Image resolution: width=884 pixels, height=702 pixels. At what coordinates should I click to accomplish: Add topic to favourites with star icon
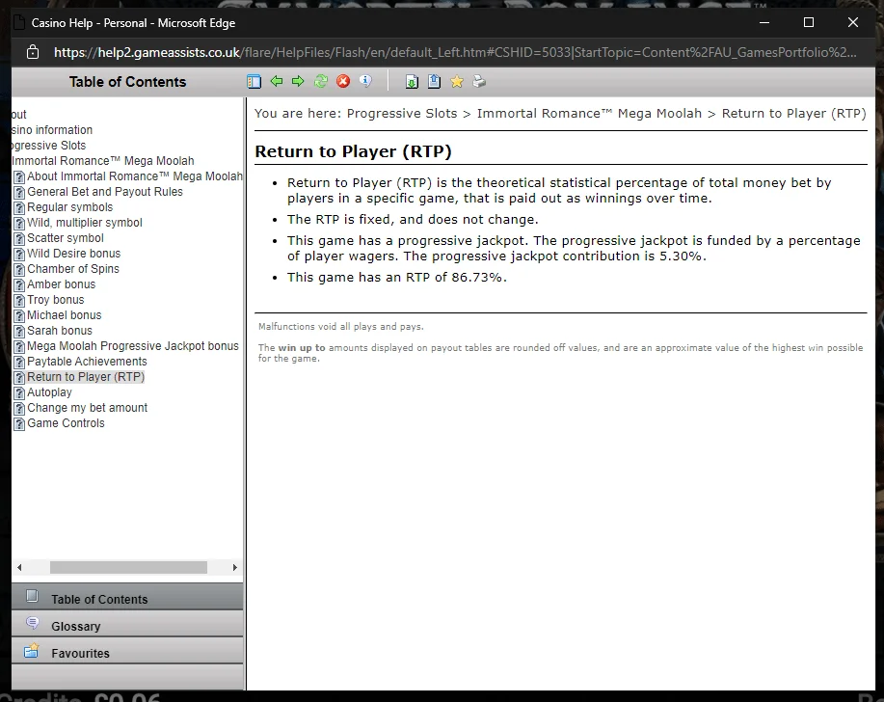(x=457, y=82)
